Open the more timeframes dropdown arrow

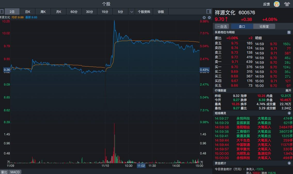click(x=132, y=12)
